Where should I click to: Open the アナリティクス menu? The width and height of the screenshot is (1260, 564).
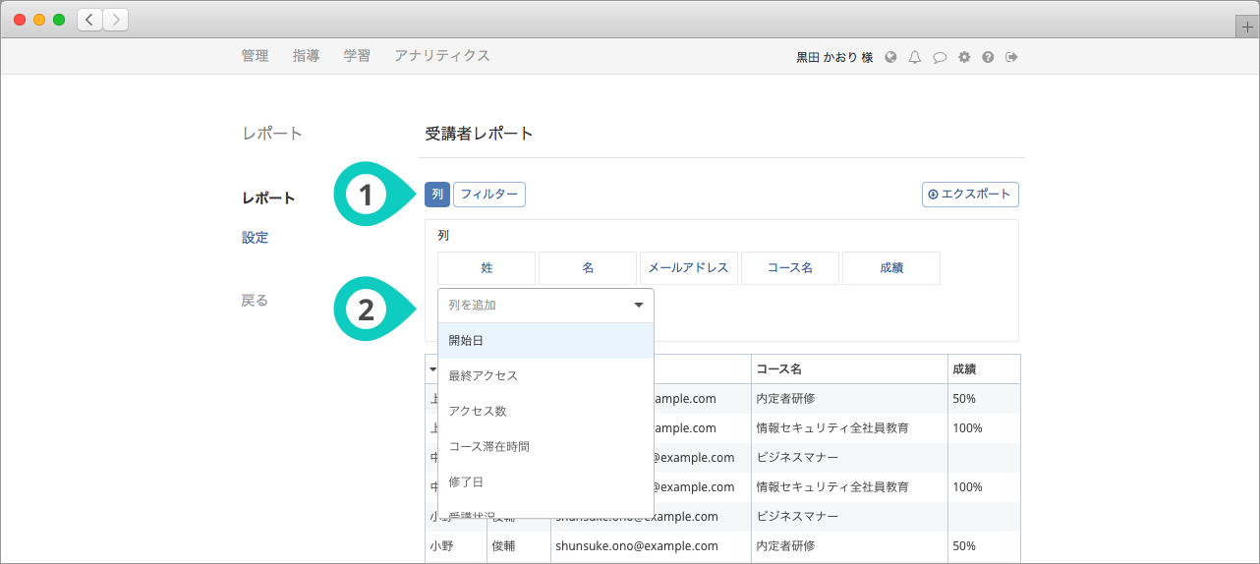(441, 56)
